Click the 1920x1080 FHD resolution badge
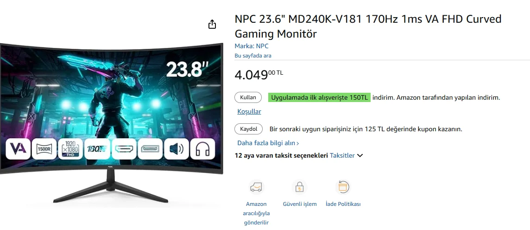Screen dimensions: 530x230 [70, 149]
